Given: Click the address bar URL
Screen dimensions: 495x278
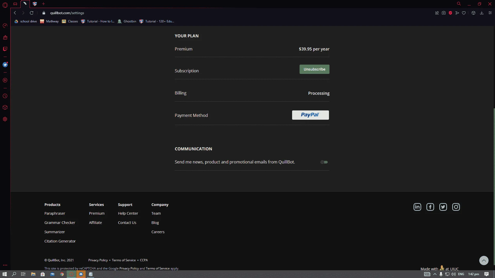Looking at the screenshot, I should (67, 13).
